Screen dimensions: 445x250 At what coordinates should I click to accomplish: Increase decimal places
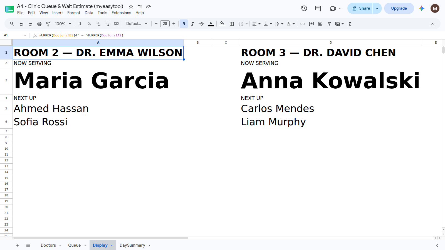[107, 24]
